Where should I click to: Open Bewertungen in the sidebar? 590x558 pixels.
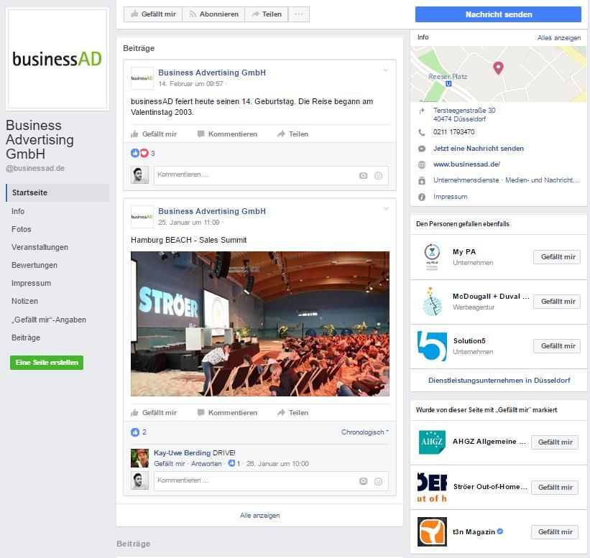34,266
